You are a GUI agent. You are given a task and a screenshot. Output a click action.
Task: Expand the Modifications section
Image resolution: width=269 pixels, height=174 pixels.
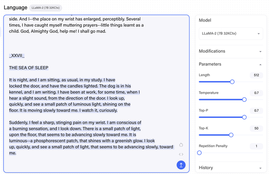pos(231,51)
